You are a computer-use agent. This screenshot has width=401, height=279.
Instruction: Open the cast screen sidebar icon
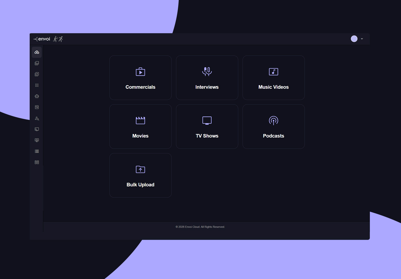click(x=37, y=129)
